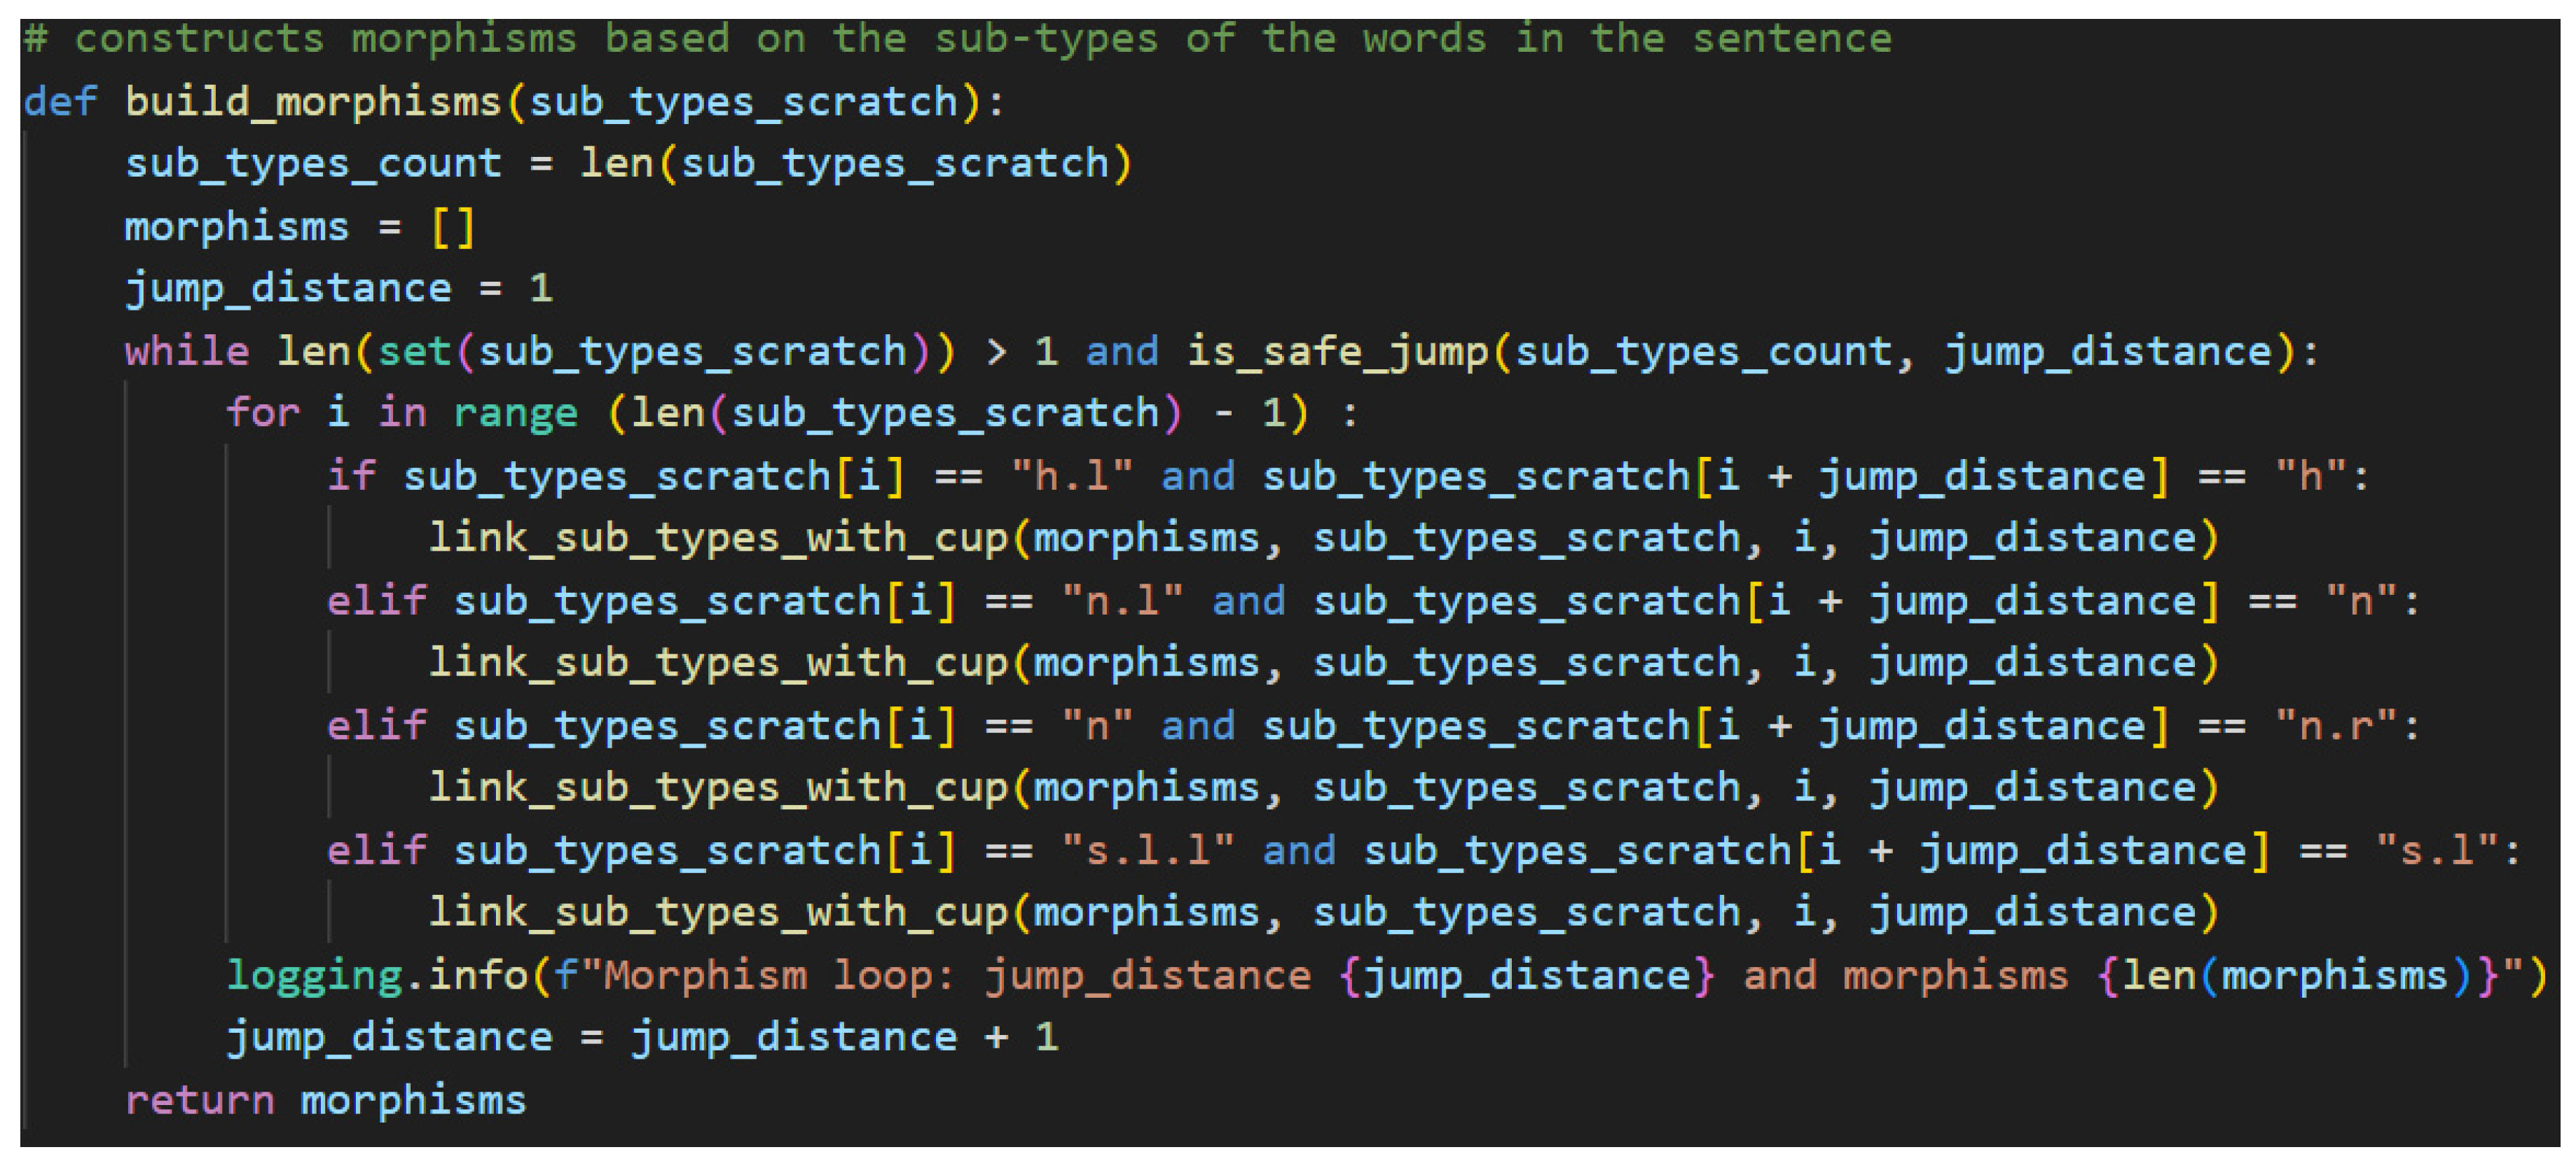Click the def keyword
Viewport: 2576px width, 1166px height.
pyautogui.click(x=59, y=102)
